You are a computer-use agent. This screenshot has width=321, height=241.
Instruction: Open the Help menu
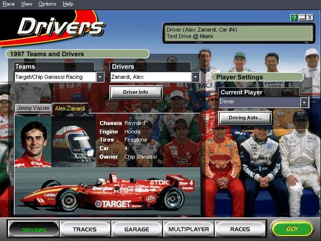[x=68, y=4]
